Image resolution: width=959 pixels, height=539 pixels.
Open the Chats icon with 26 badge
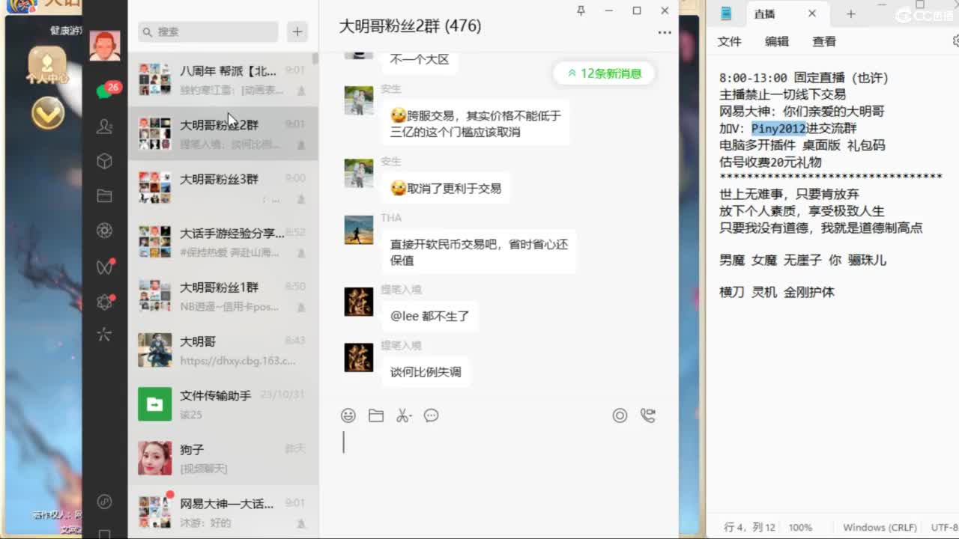[x=105, y=91]
